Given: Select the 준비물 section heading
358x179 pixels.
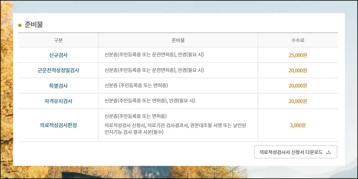Looking at the screenshot, I should (34, 25).
